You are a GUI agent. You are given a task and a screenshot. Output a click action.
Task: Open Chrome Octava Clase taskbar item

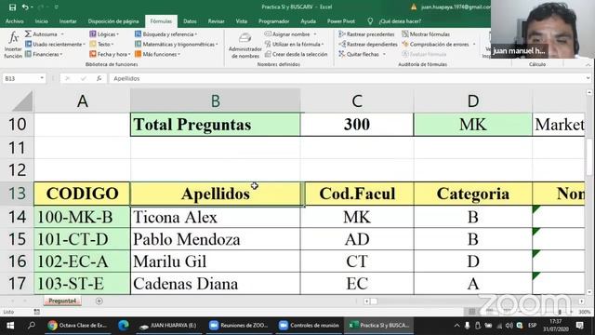[x=77, y=326]
